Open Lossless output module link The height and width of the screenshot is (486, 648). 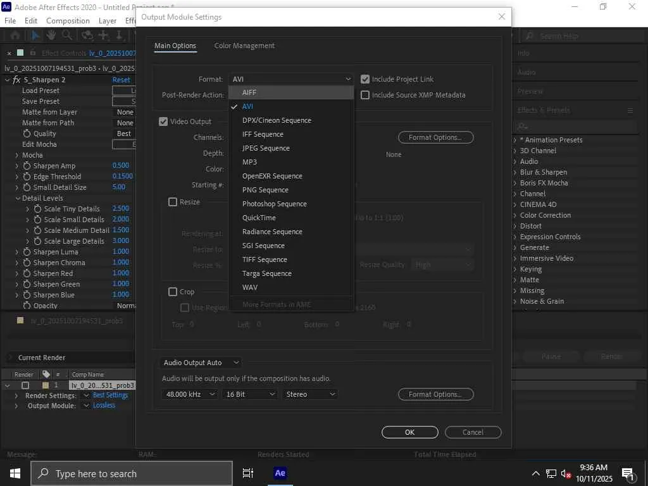tap(104, 406)
